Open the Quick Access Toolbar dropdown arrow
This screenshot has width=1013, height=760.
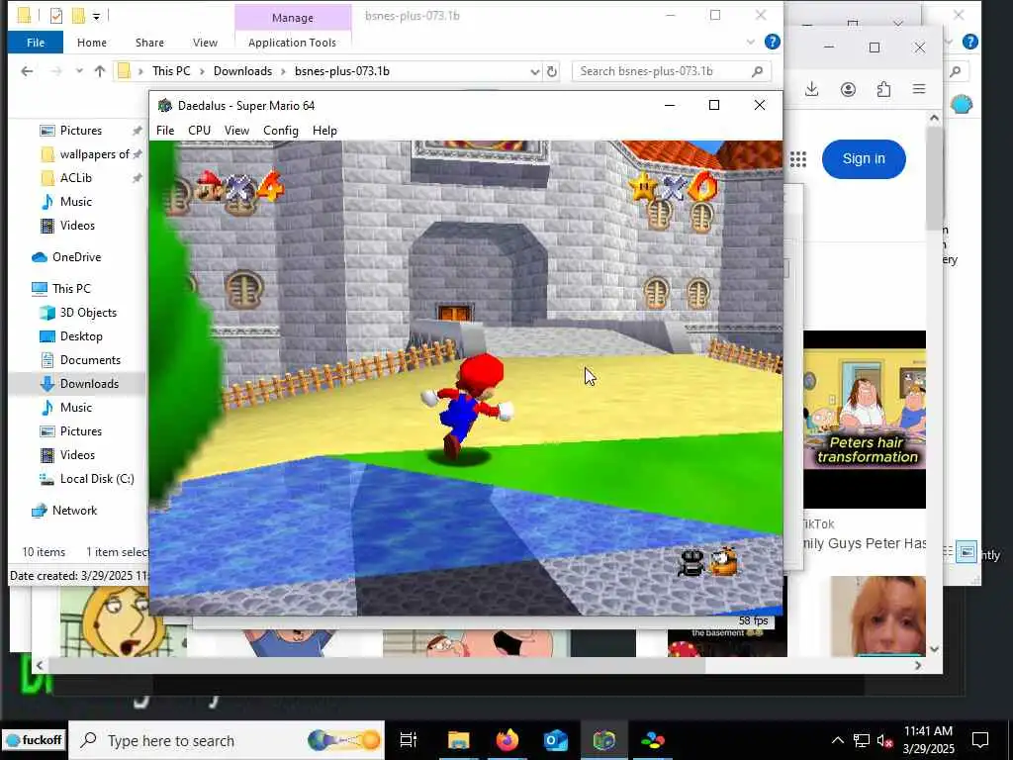coord(96,16)
